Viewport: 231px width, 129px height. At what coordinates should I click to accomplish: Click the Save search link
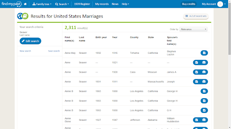[x=54, y=51]
